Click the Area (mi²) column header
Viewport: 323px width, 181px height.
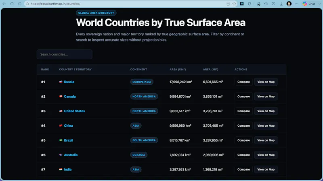click(210, 70)
